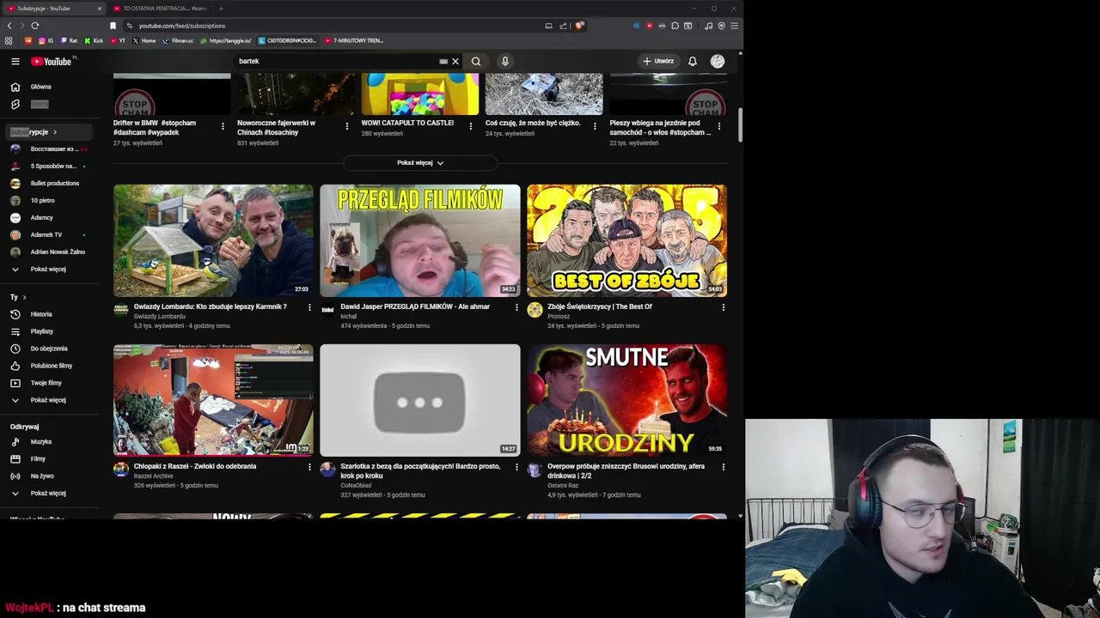The image size is (1100, 618).
Task: Open the tanggle.io bookmark
Action: [225, 40]
